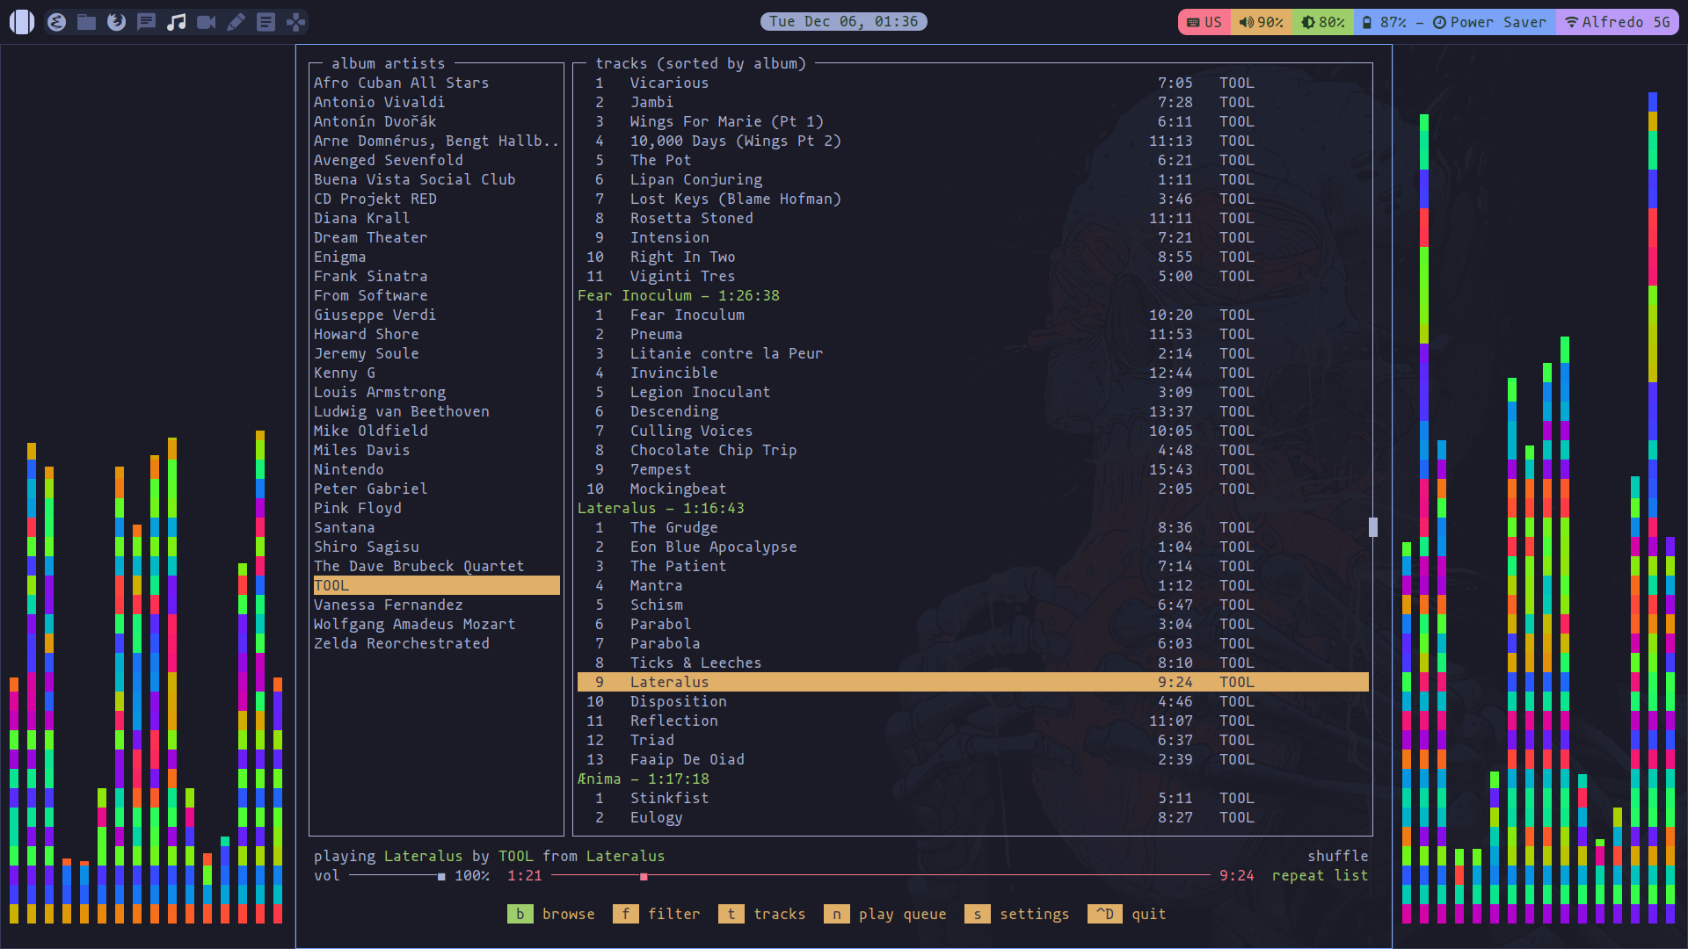This screenshot has width=1688, height=949.
Task: Select the track Vicarious
Action: coord(972,83)
